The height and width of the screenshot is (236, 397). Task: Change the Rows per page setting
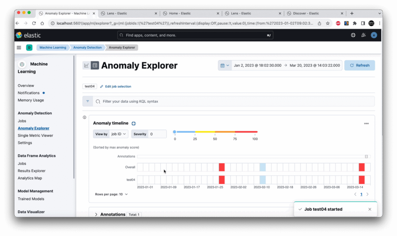tap(111, 194)
